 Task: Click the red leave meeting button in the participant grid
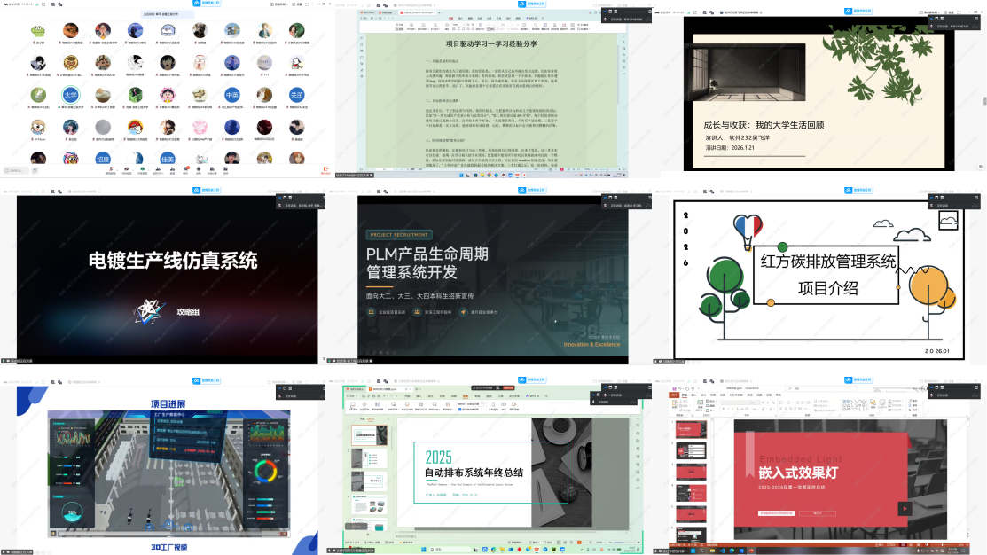click(x=325, y=169)
